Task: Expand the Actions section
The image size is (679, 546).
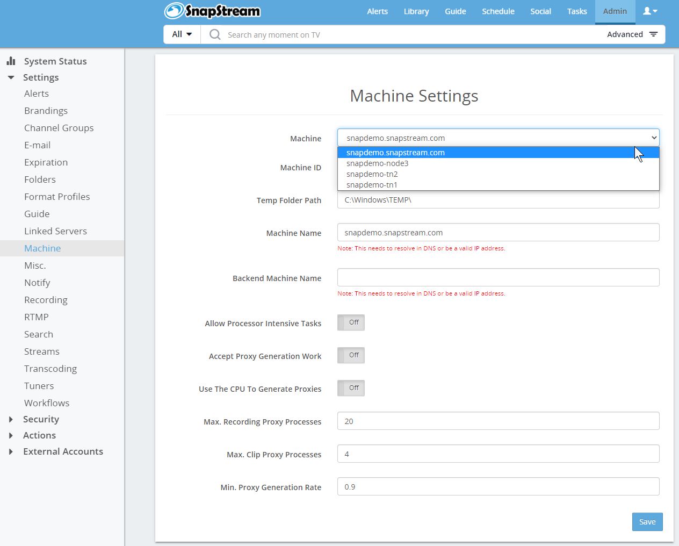Action: coord(11,435)
